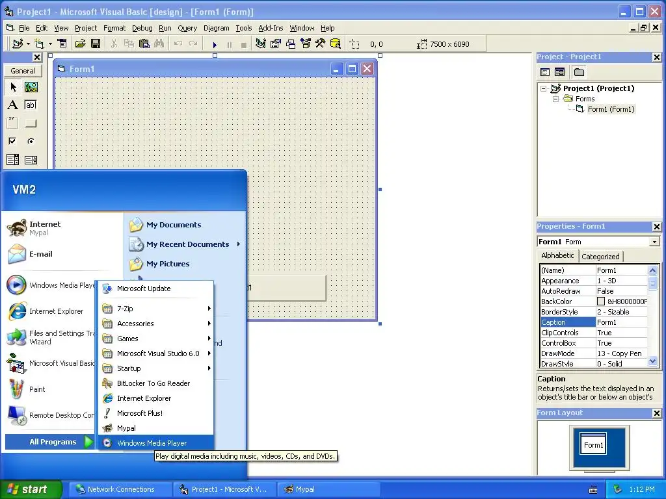The image size is (666, 499).
Task: Open the Add Form dropdown arrow
Action: (50, 44)
